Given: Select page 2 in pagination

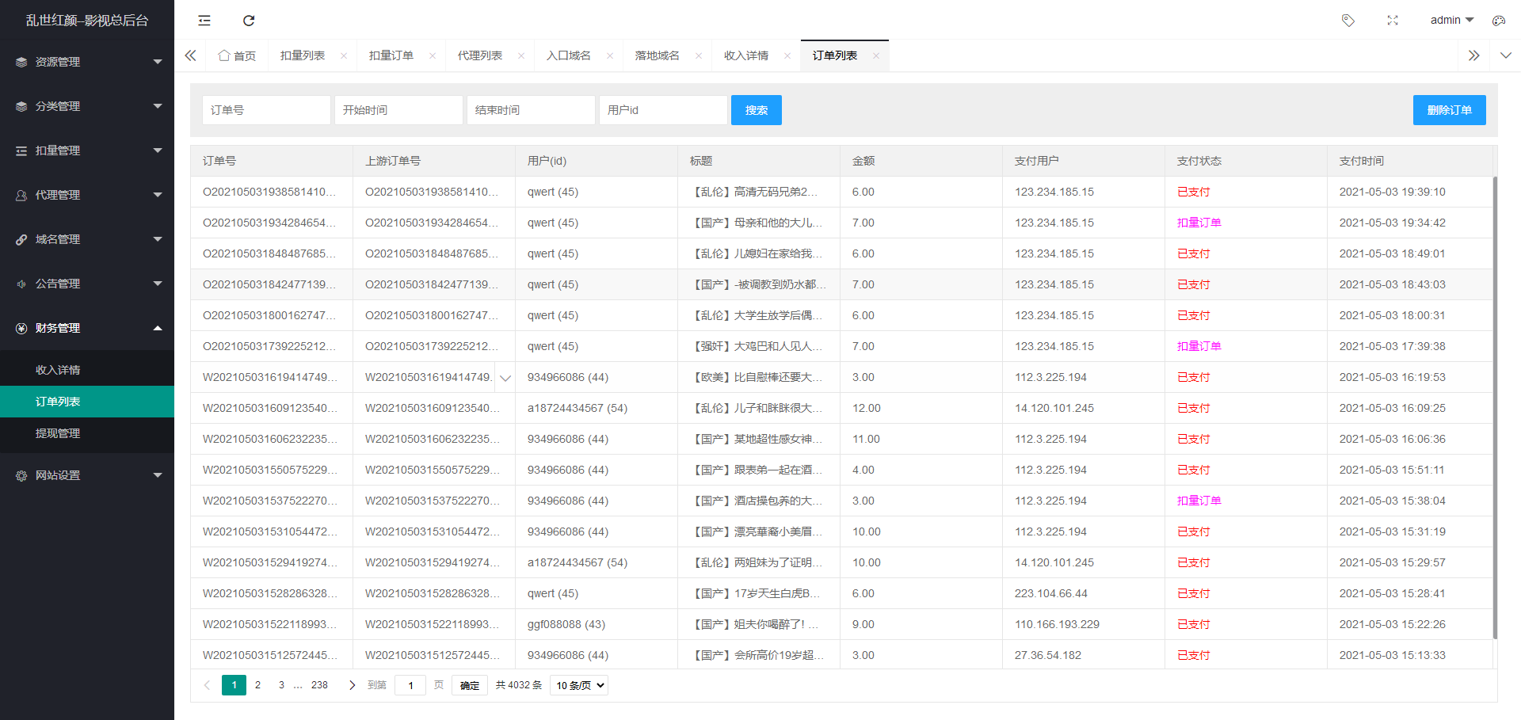Looking at the screenshot, I should pos(257,684).
